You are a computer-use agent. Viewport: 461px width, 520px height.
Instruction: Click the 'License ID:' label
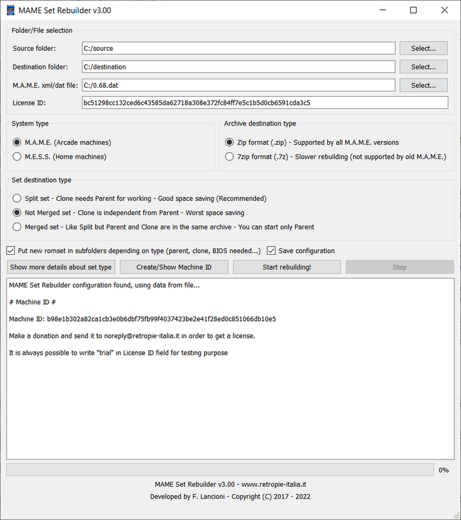pyautogui.click(x=29, y=103)
